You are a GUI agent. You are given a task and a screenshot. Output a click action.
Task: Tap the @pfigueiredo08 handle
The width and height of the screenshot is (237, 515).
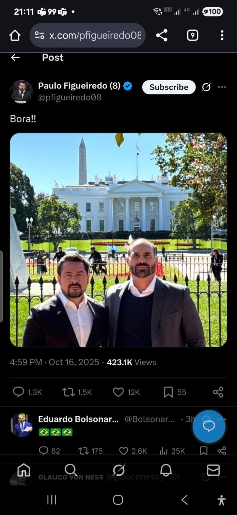tap(70, 98)
